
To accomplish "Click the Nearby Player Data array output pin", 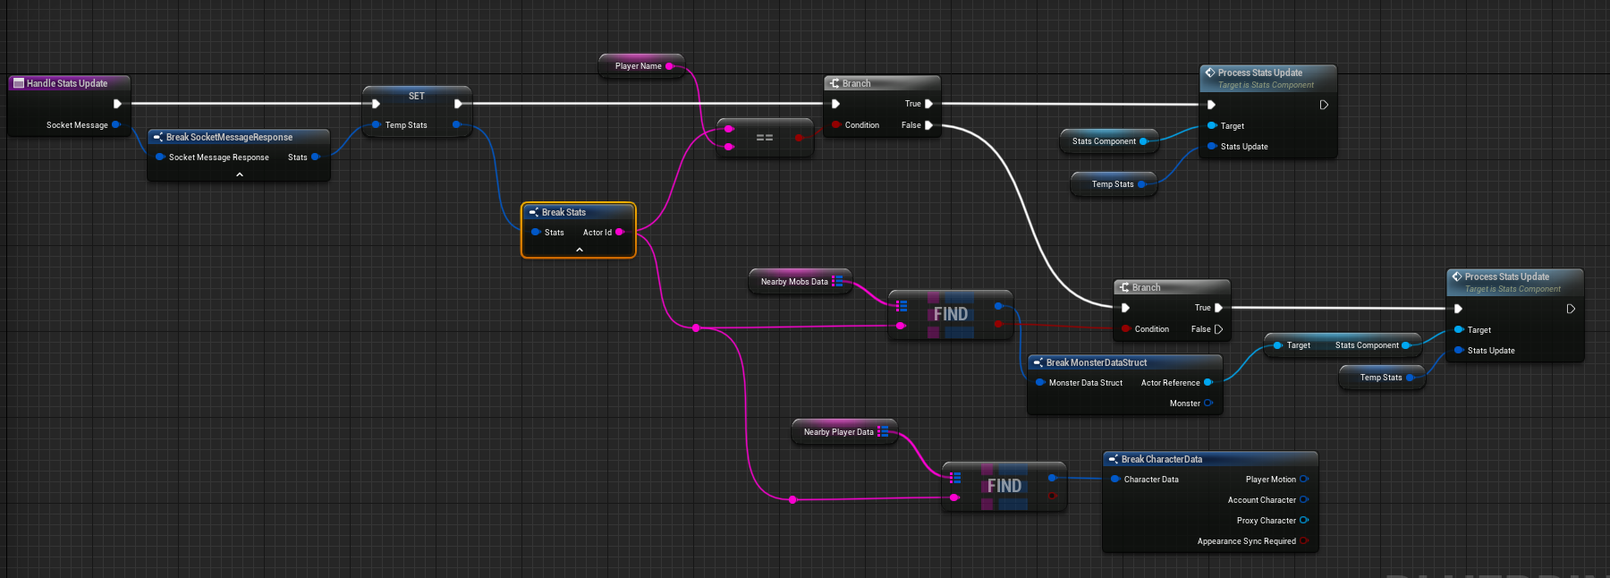I will (883, 431).
